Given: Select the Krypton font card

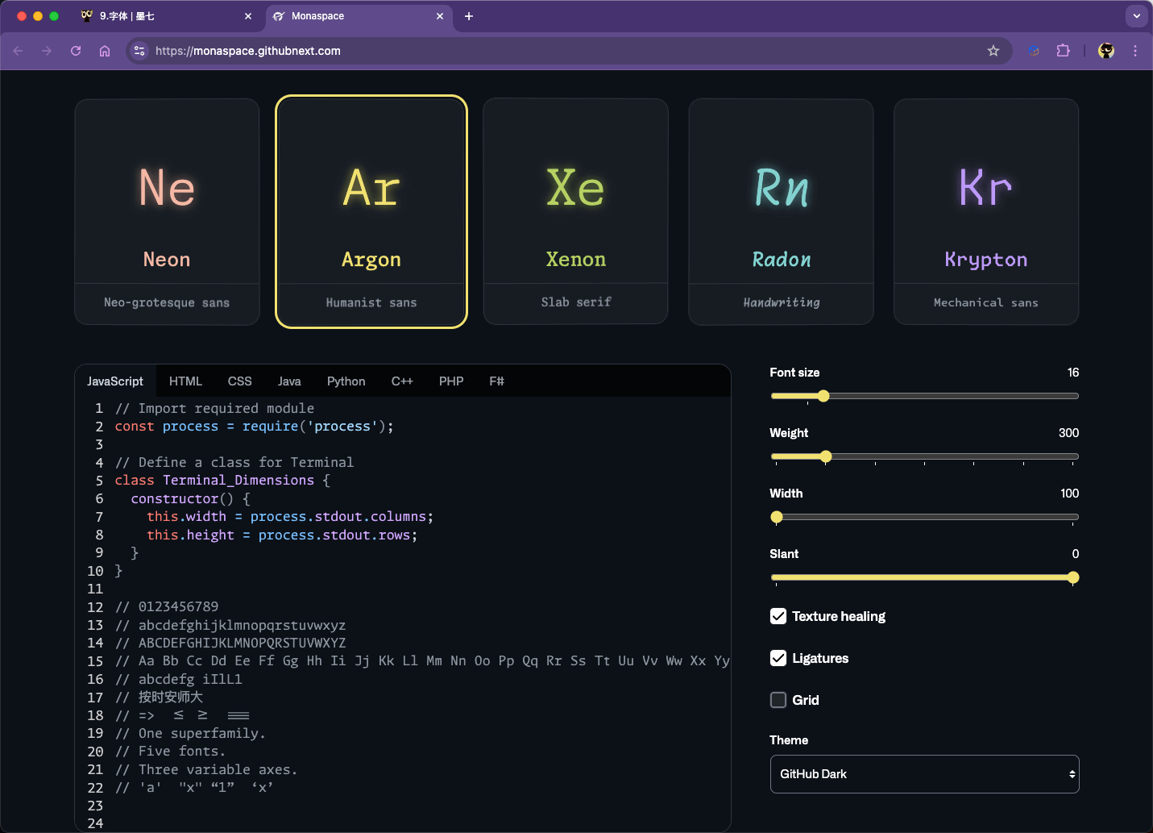Looking at the screenshot, I should (986, 212).
